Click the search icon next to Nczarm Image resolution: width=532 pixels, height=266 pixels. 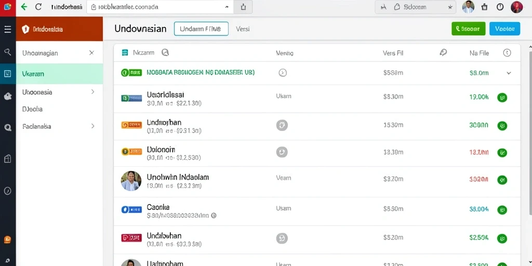165,52
